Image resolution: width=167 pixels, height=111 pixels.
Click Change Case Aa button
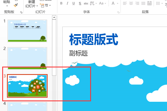pos(101,3)
